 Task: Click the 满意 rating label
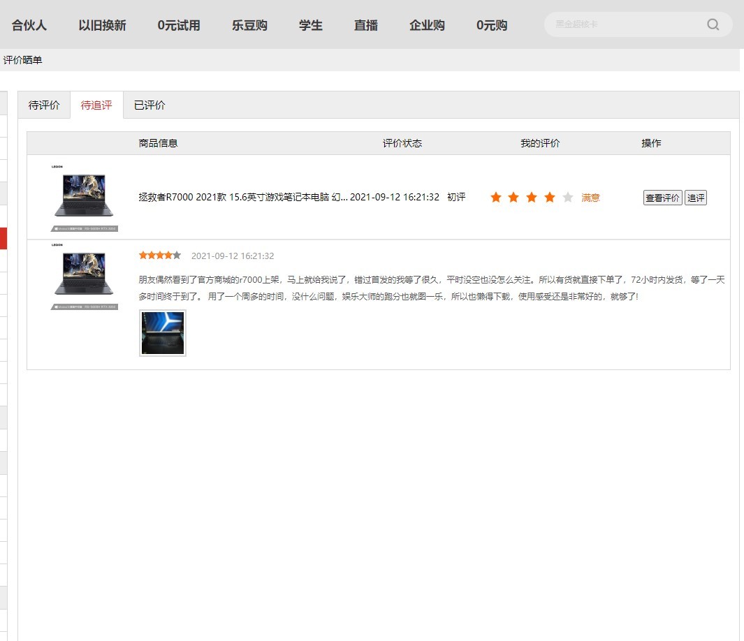tap(591, 197)
